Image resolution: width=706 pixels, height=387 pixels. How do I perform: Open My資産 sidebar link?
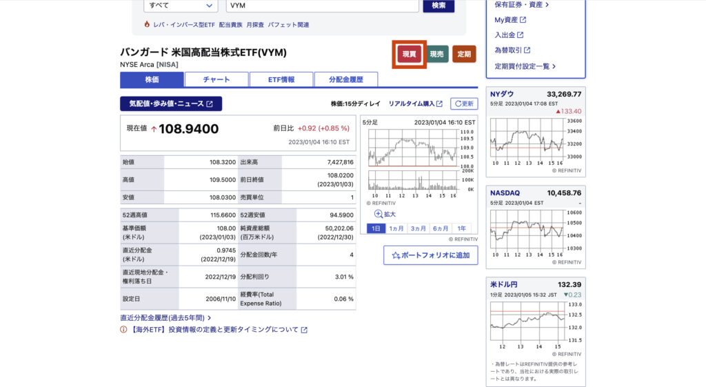point(506,20)
